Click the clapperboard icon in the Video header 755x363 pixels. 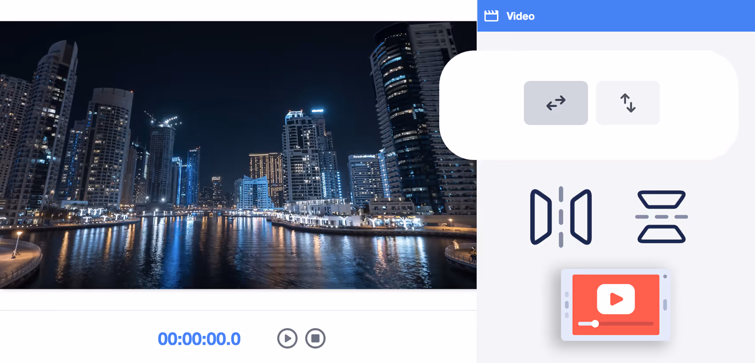point(491,16)
